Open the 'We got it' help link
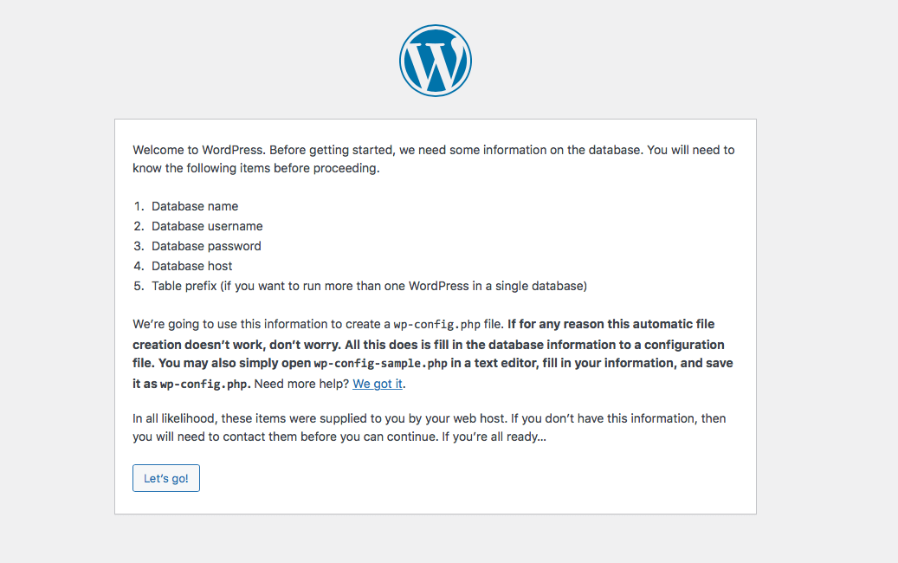 tap(377, 383)
